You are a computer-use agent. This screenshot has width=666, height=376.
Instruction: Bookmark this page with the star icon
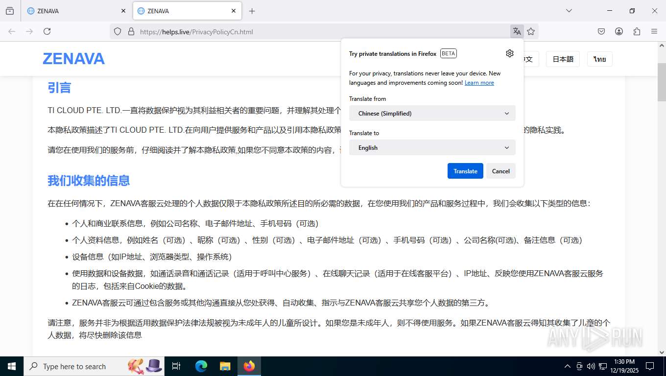531,31
